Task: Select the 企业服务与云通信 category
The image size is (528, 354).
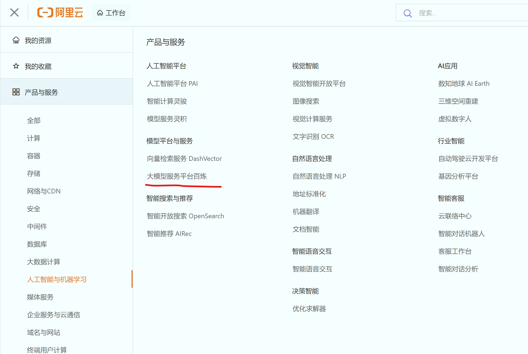Action: (54, 315)
